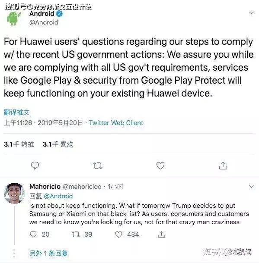The width and height of the screenshot is (259, 263).
Task: Open the Twitter Web Client link
Action: pos(116,123)
